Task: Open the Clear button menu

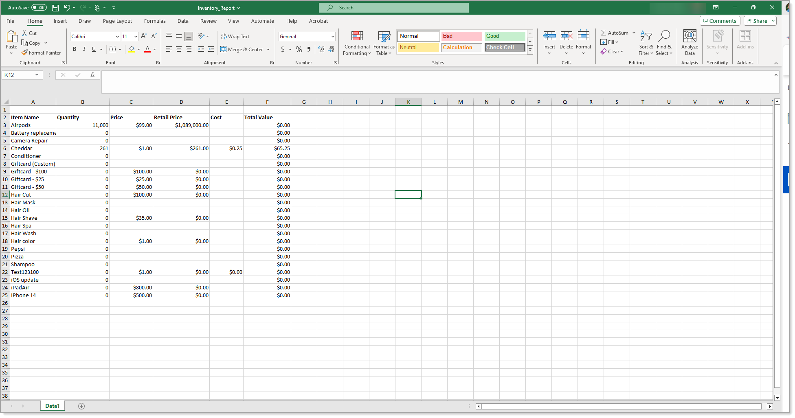Action: pos(612,52)
